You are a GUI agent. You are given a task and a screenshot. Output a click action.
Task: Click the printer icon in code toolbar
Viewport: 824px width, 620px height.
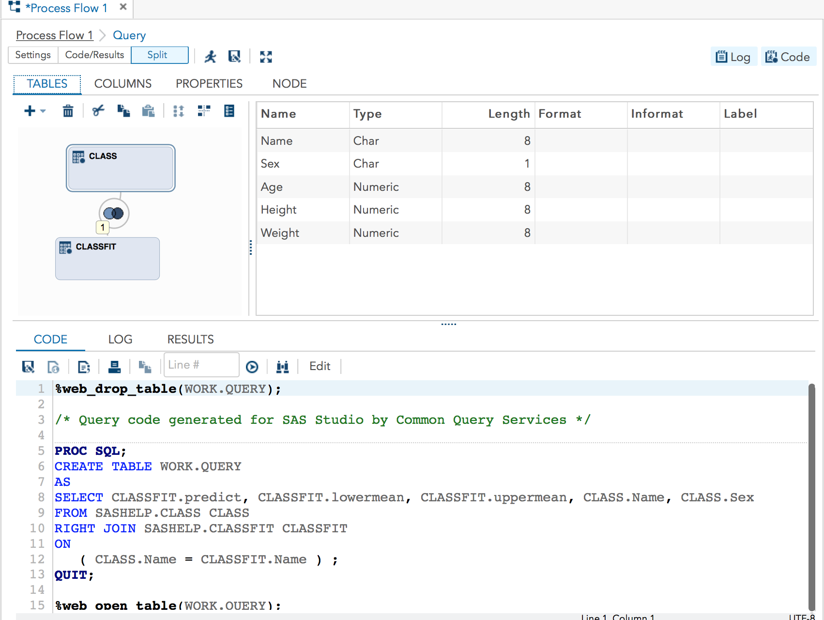tap(114, 367)
